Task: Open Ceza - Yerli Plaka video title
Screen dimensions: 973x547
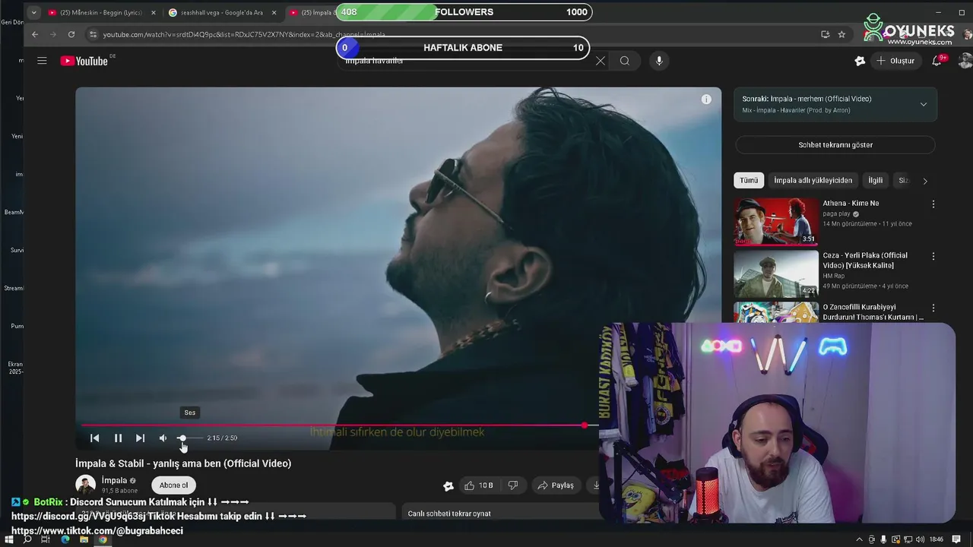Action: point(865,261)
